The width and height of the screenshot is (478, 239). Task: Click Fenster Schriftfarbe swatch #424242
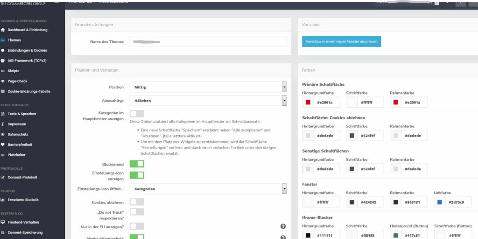tap(352, 202)
